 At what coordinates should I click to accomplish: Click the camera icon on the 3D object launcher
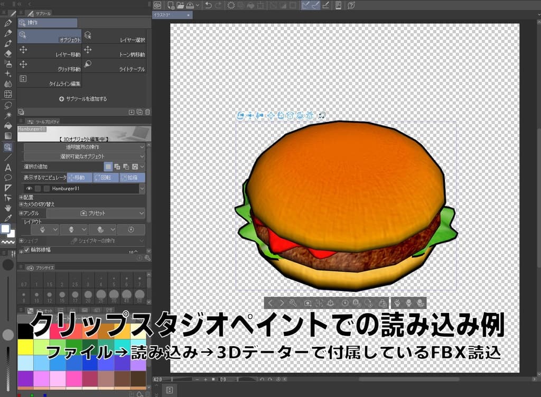(x=308, y=302)
